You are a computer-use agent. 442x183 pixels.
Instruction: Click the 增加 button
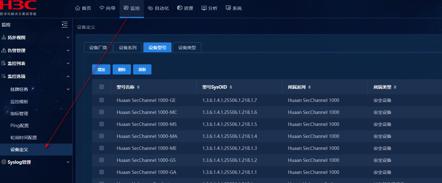tap(101, 69)
